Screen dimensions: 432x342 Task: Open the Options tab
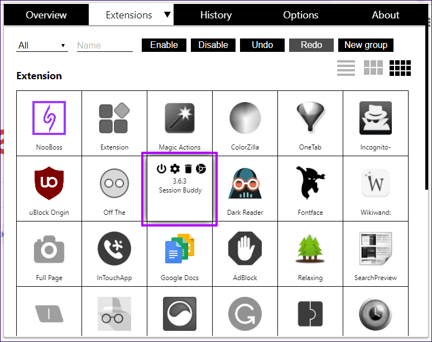301,15
